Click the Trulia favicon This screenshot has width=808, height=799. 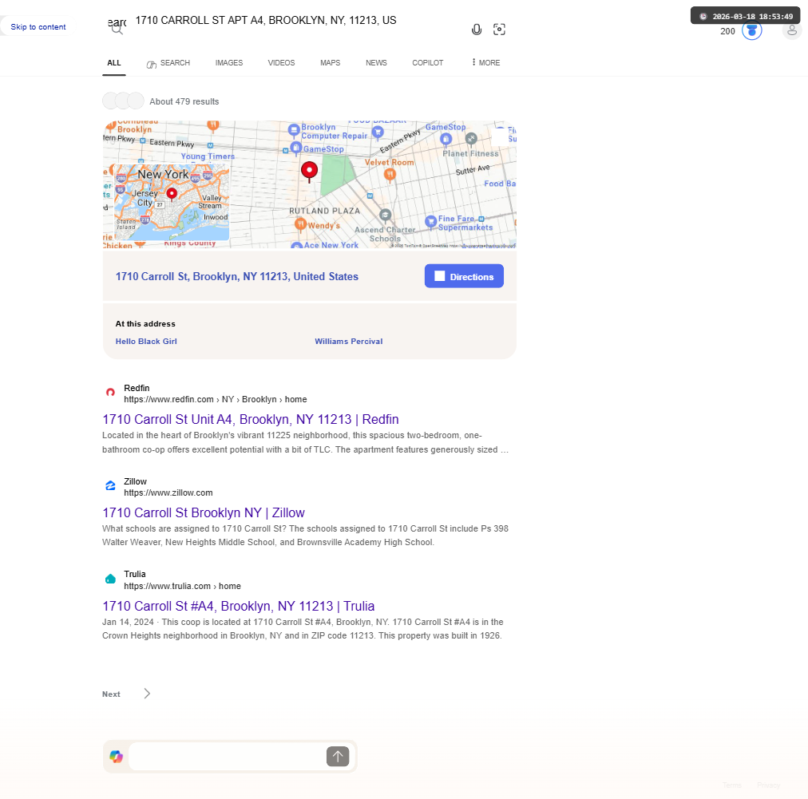[x=110, y=579]
